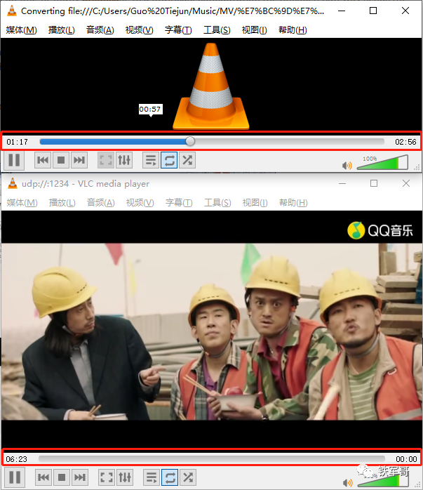This screenshot has height=490, width=423.
Task: Stop playback in the Converting window
Action: [x=61, y=160]
